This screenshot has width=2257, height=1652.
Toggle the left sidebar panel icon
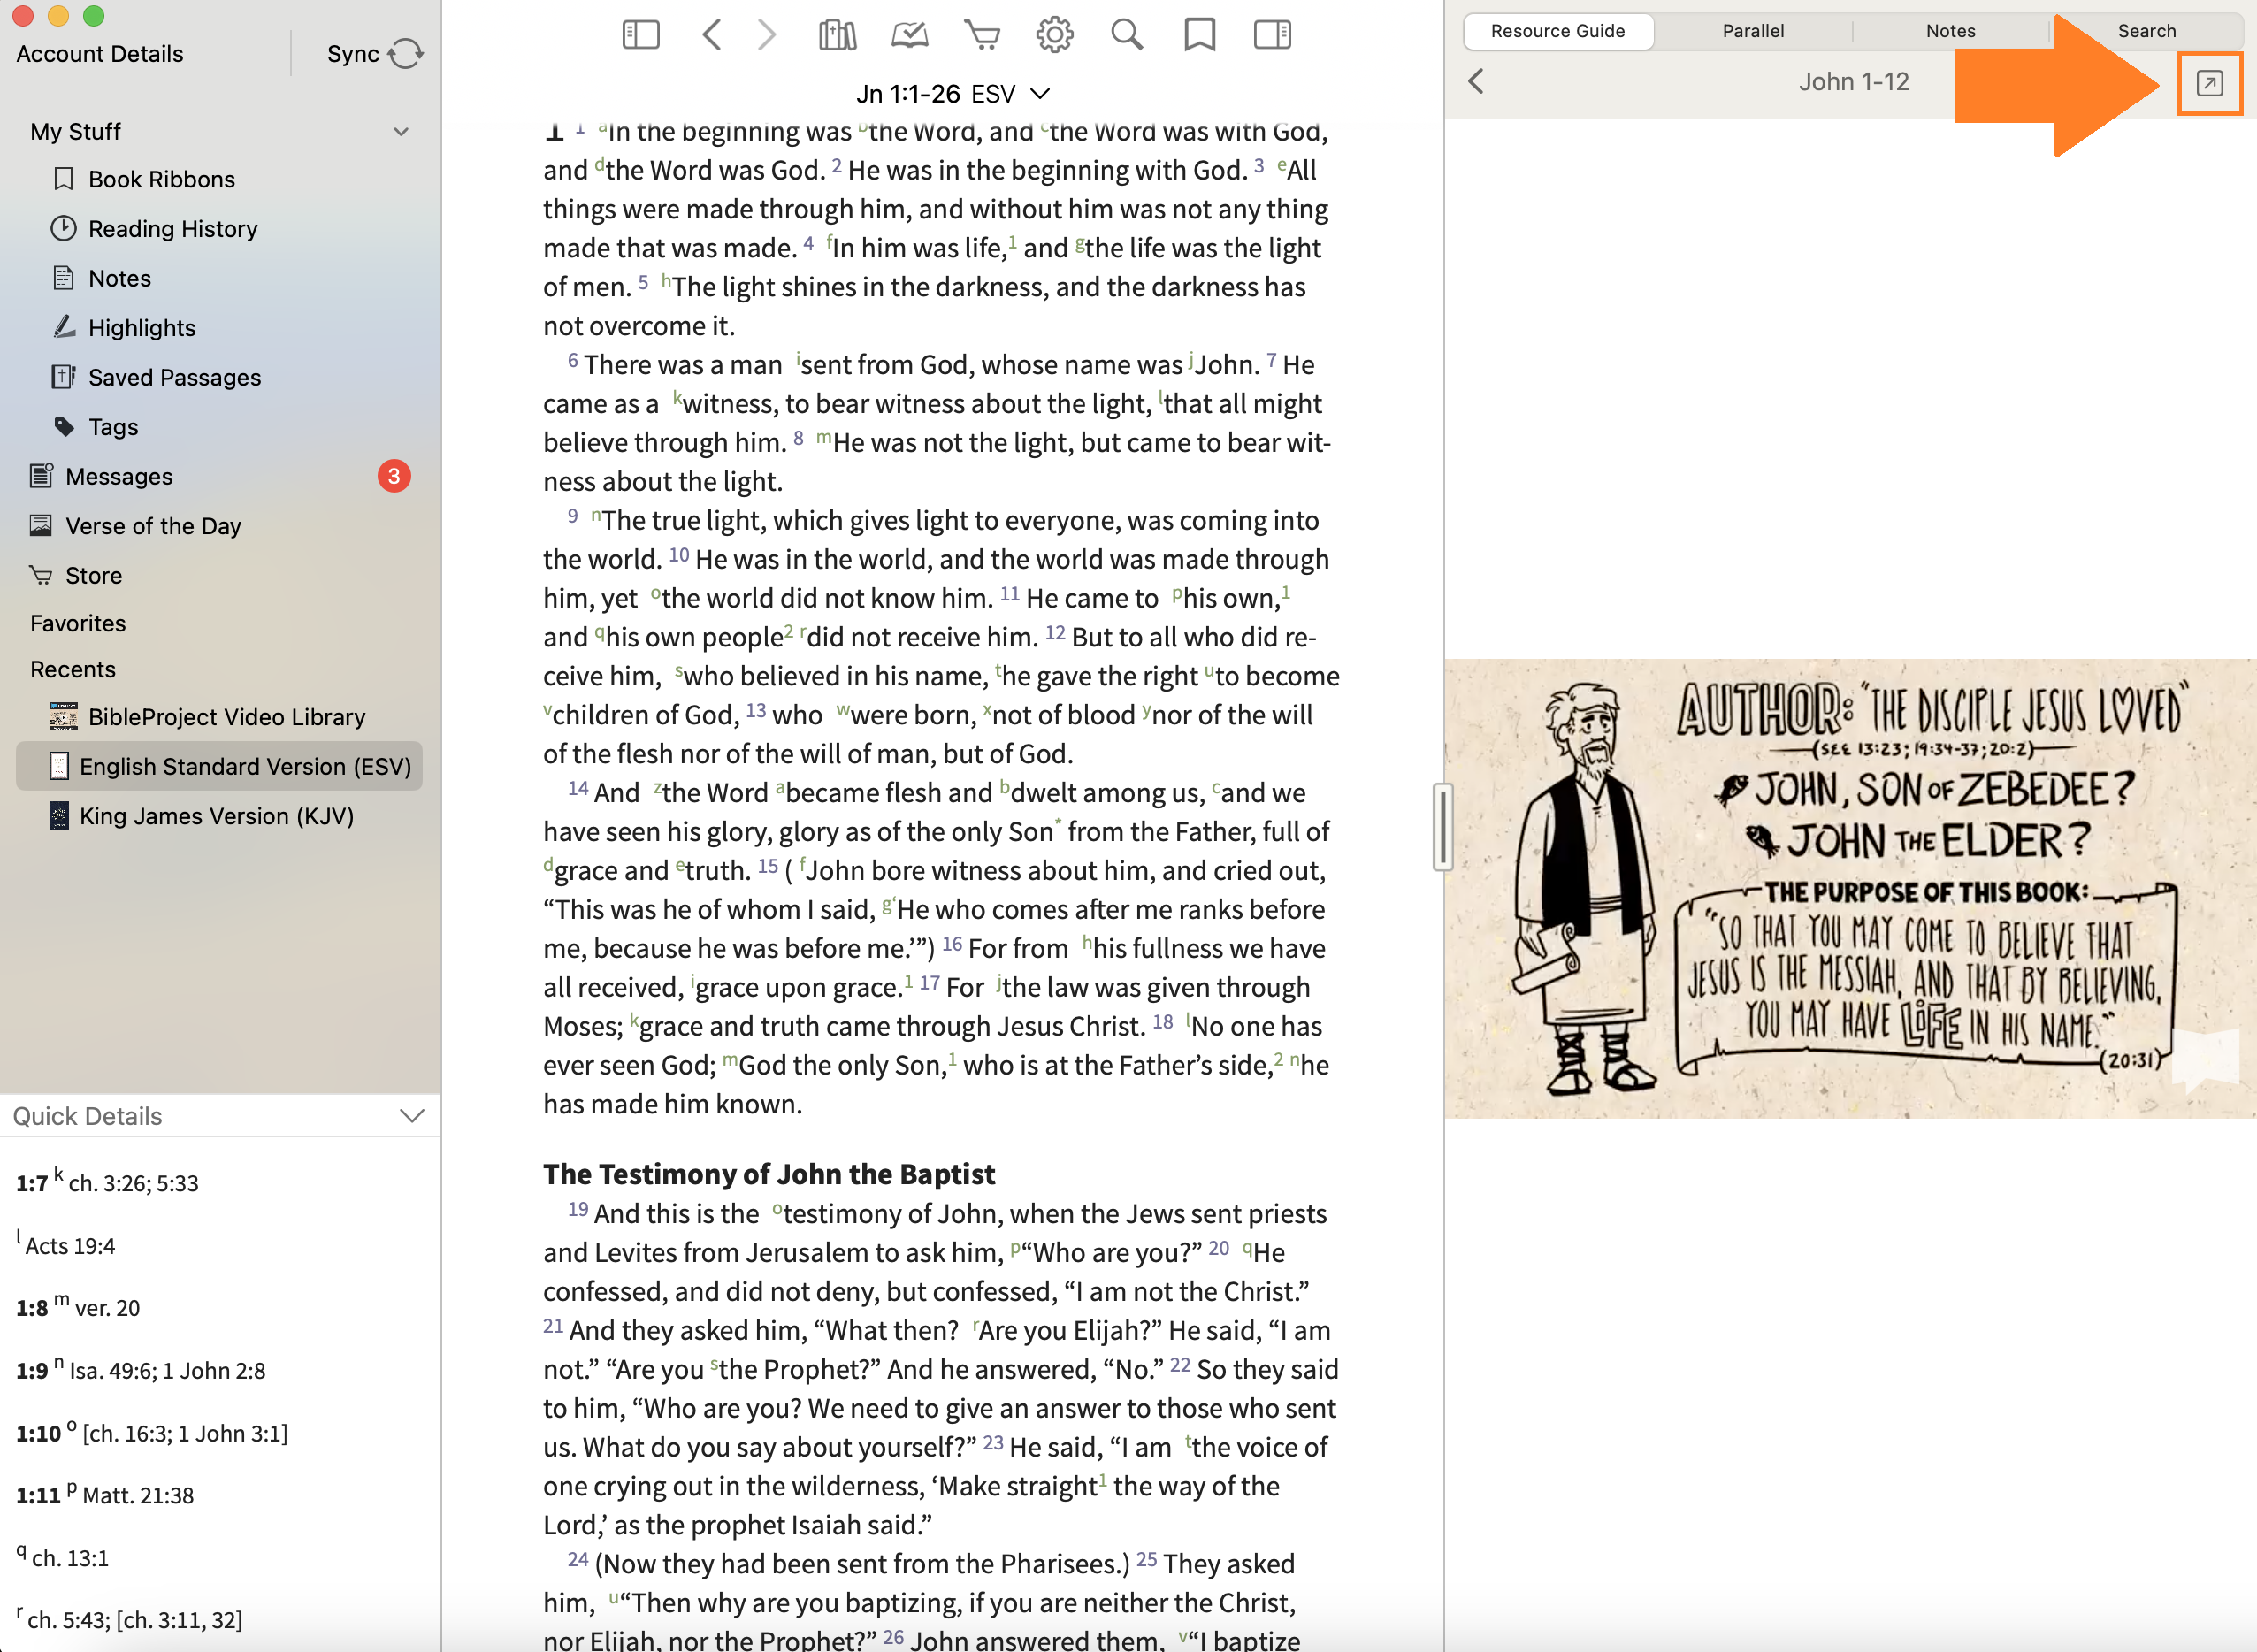[640, 35]
